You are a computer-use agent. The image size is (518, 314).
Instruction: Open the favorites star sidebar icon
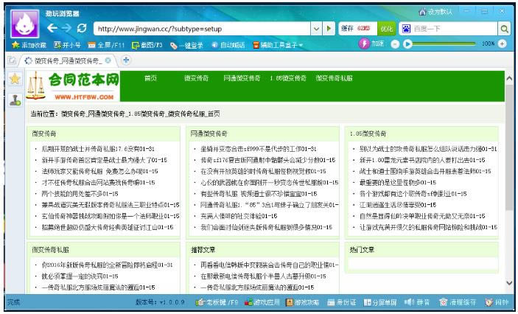(14, 80)
